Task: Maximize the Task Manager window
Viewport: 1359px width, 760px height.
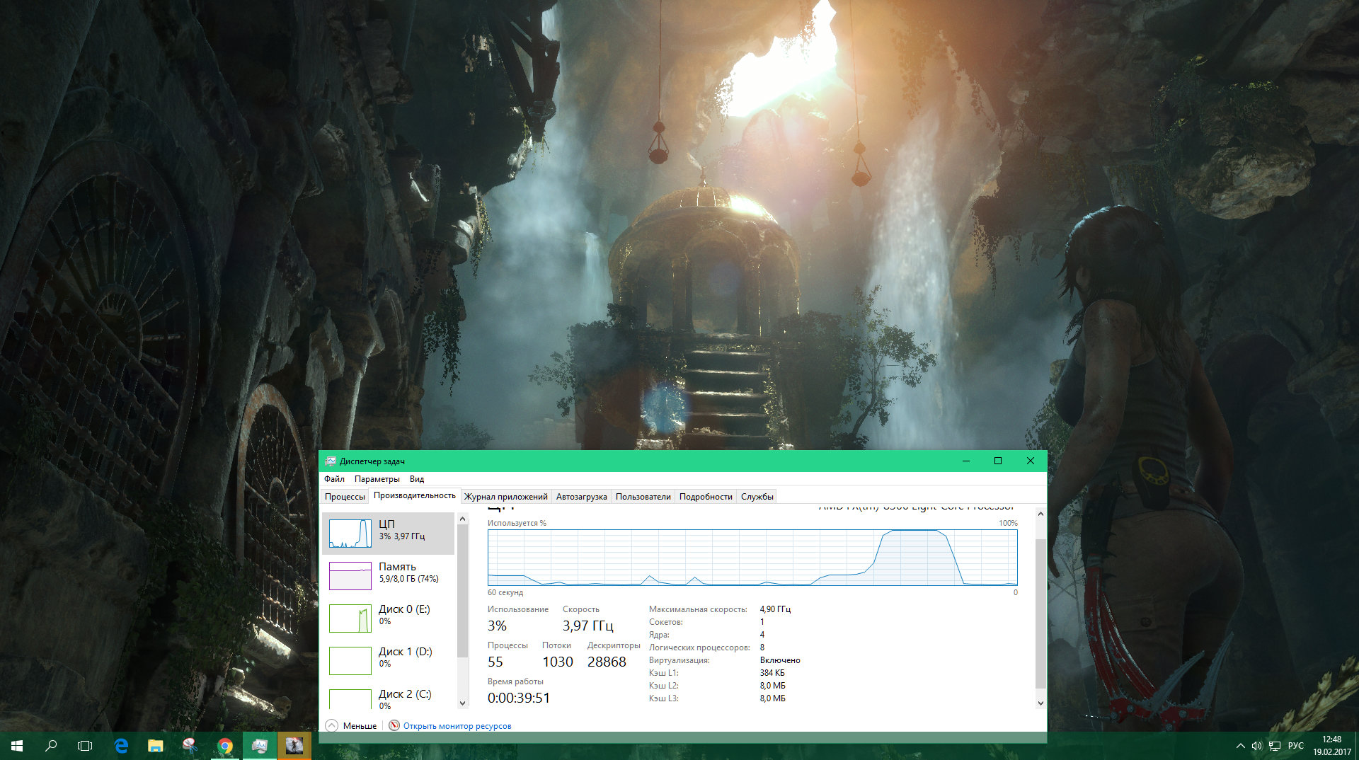Action: 998,461
